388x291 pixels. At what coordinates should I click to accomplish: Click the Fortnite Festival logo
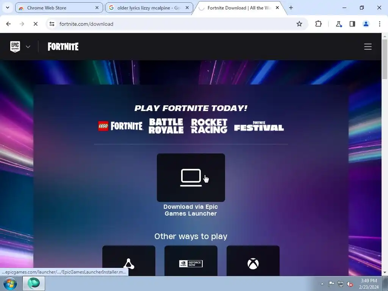coord(259,126)
